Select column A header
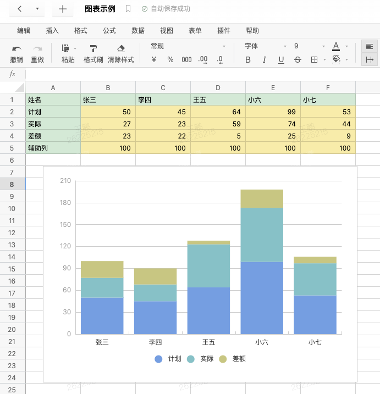This screenshot has height=394, width=380. (53, 88)
